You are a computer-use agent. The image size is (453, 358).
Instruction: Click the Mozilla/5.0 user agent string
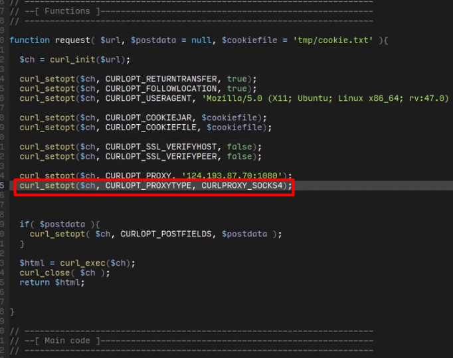click(x=325, y=98)
